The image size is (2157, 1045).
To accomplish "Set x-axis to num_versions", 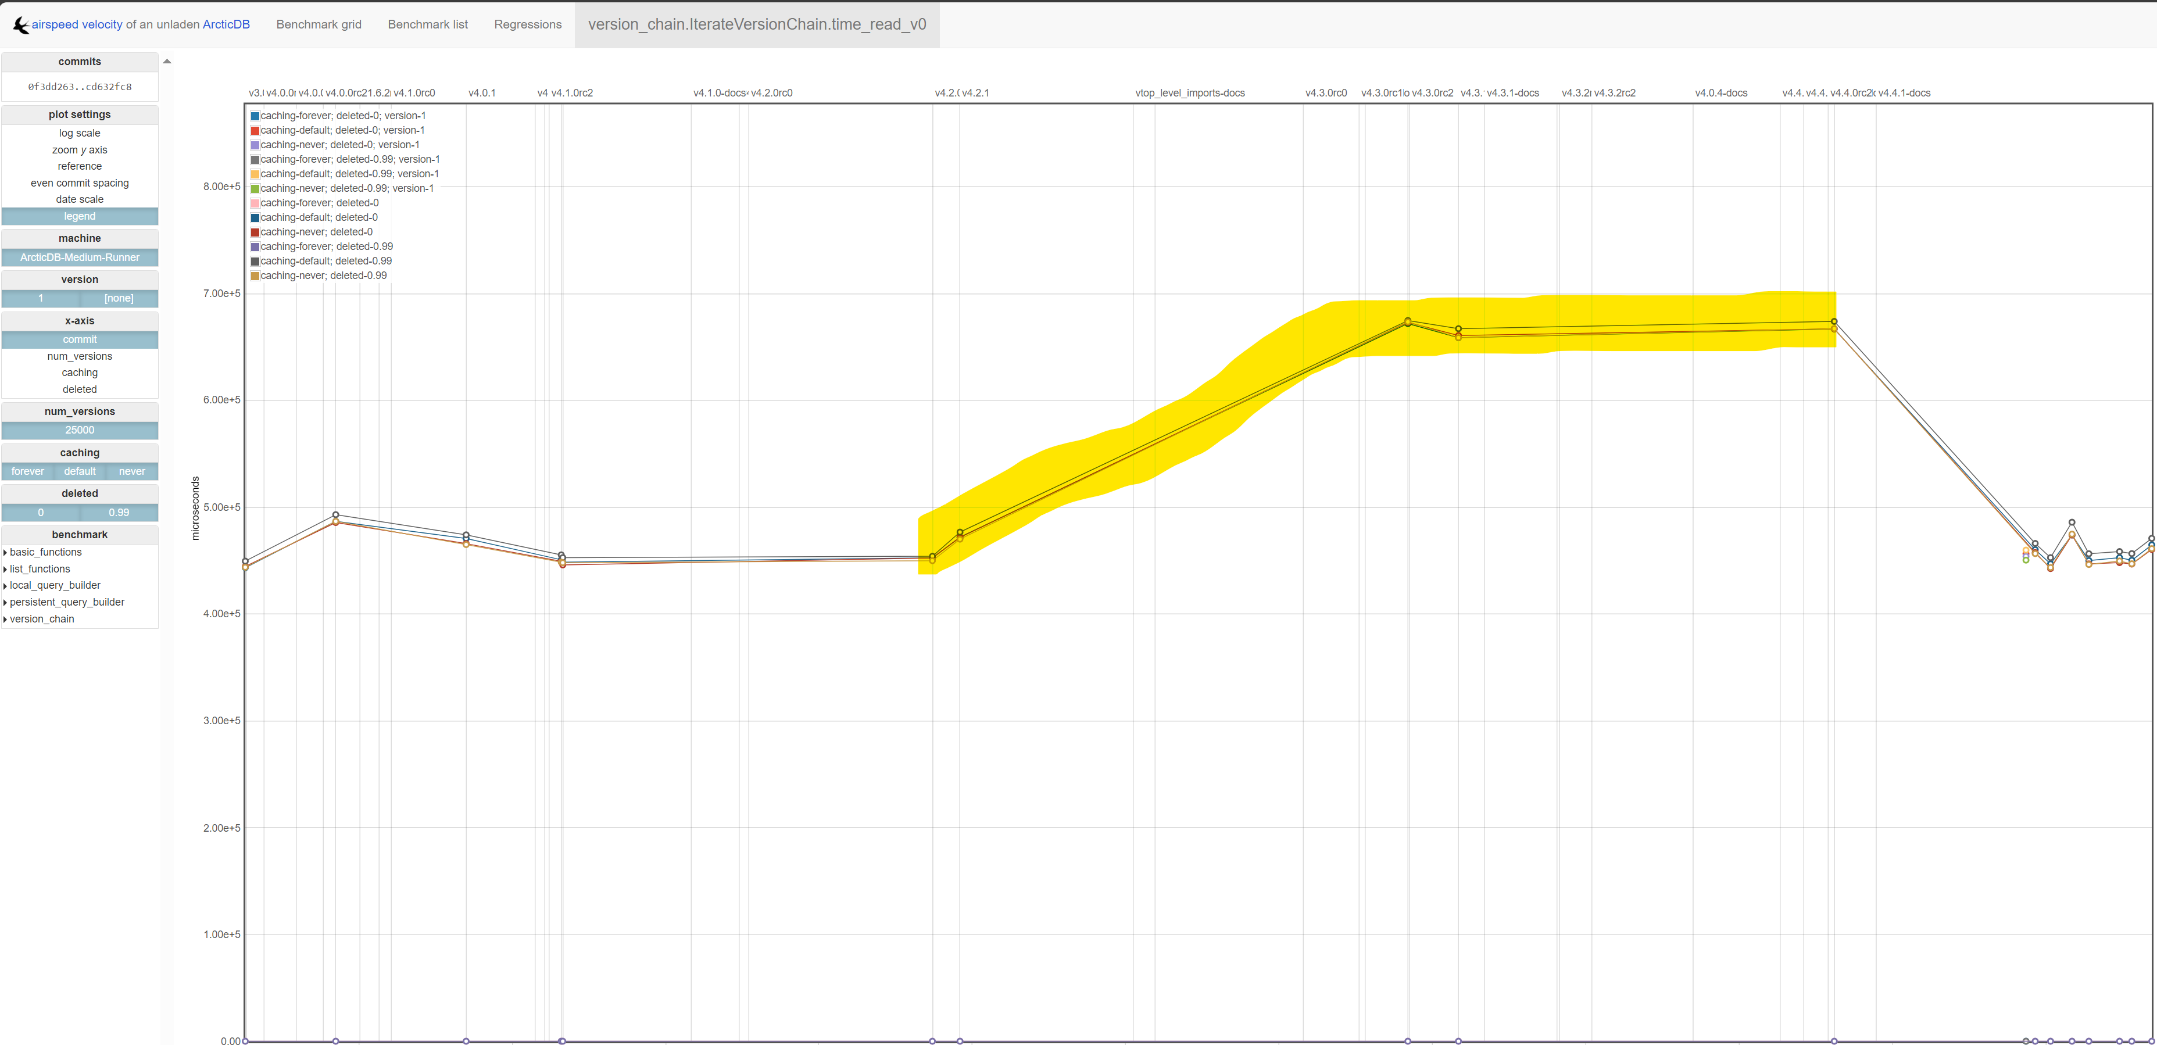I will (80, 357).
